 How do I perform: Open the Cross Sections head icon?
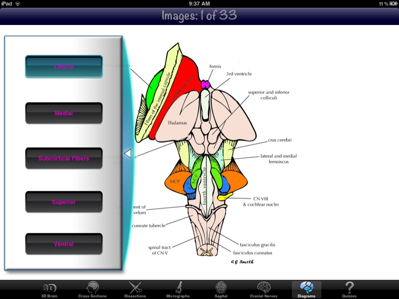coord(93,287)
